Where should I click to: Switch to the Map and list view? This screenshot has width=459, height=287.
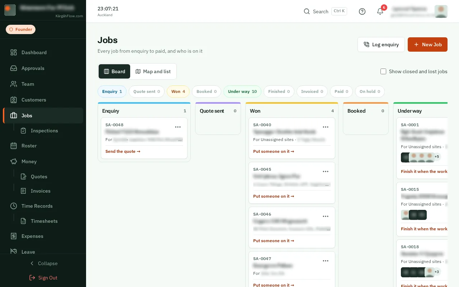(x=153, y=71)
